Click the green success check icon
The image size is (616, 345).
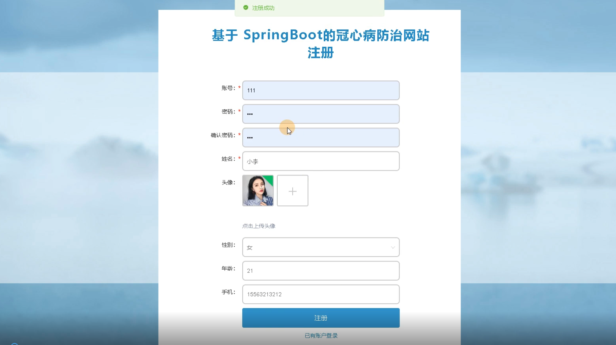tap(246, 7)
